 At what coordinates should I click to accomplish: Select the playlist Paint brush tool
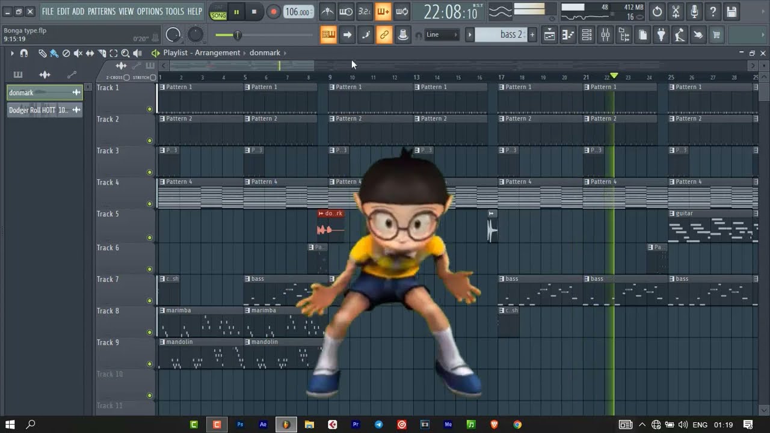click(x=54, y=54)
